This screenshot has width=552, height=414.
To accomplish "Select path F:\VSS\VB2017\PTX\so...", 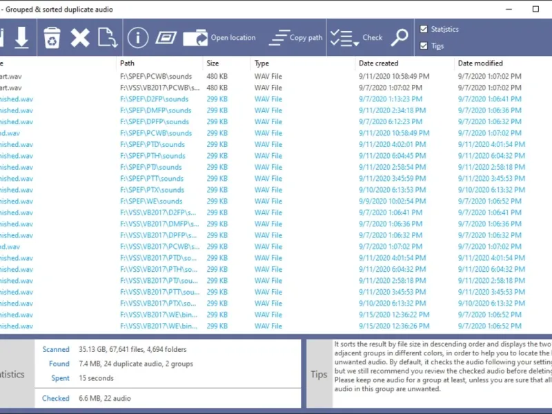I will click(159, 304).
